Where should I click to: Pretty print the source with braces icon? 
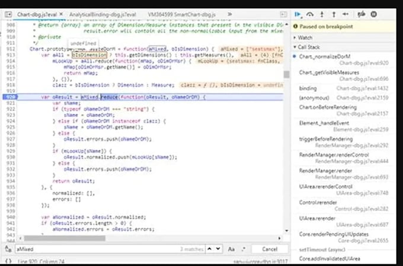tap(8, 261)
